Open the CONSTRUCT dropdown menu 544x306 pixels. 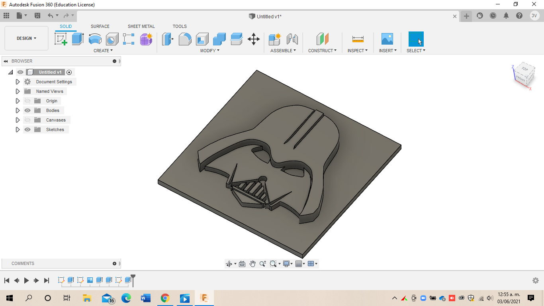322,51
